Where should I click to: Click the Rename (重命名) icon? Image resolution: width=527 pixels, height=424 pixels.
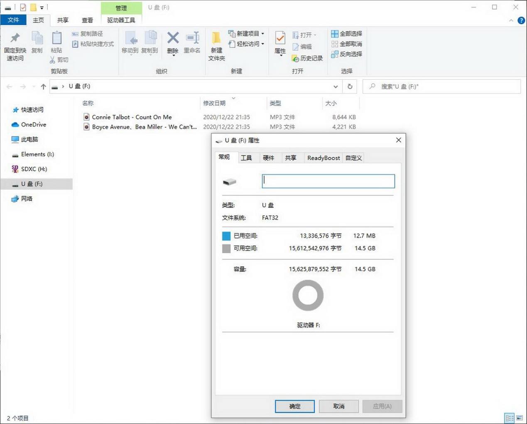pyautogui.click(x=192, y=39)
